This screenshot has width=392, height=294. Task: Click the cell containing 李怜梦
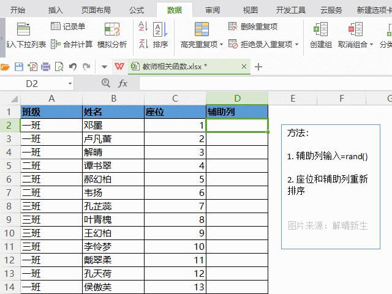(x=113, y=247)
